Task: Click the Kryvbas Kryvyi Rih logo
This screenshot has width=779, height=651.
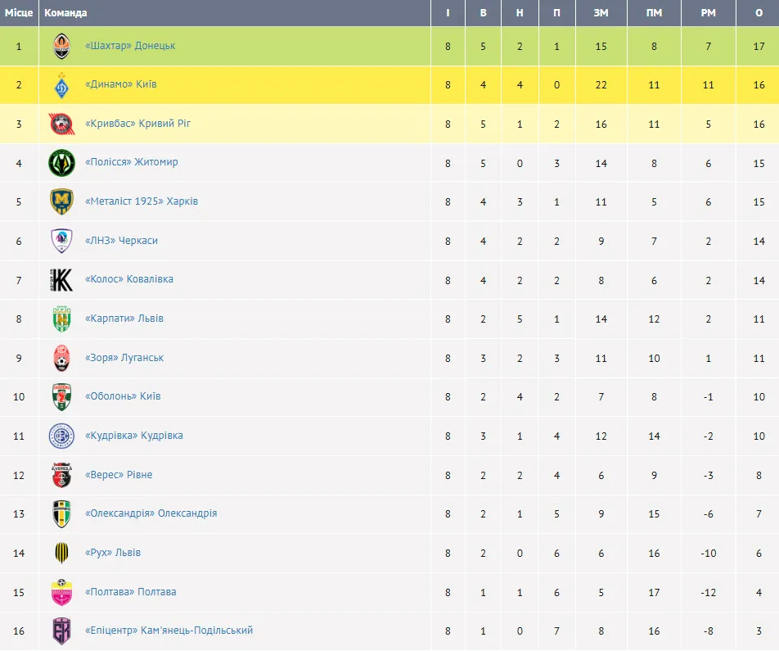Action: pos(61,124)
